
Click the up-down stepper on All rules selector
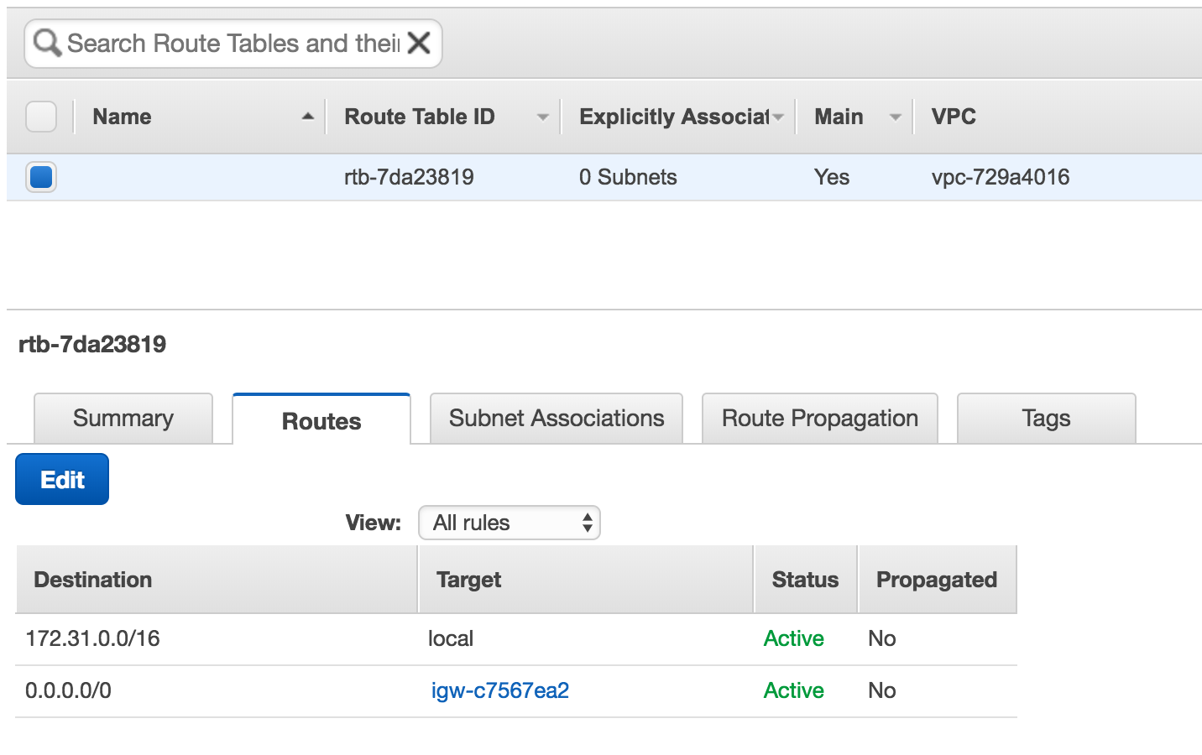coord(587,522)
